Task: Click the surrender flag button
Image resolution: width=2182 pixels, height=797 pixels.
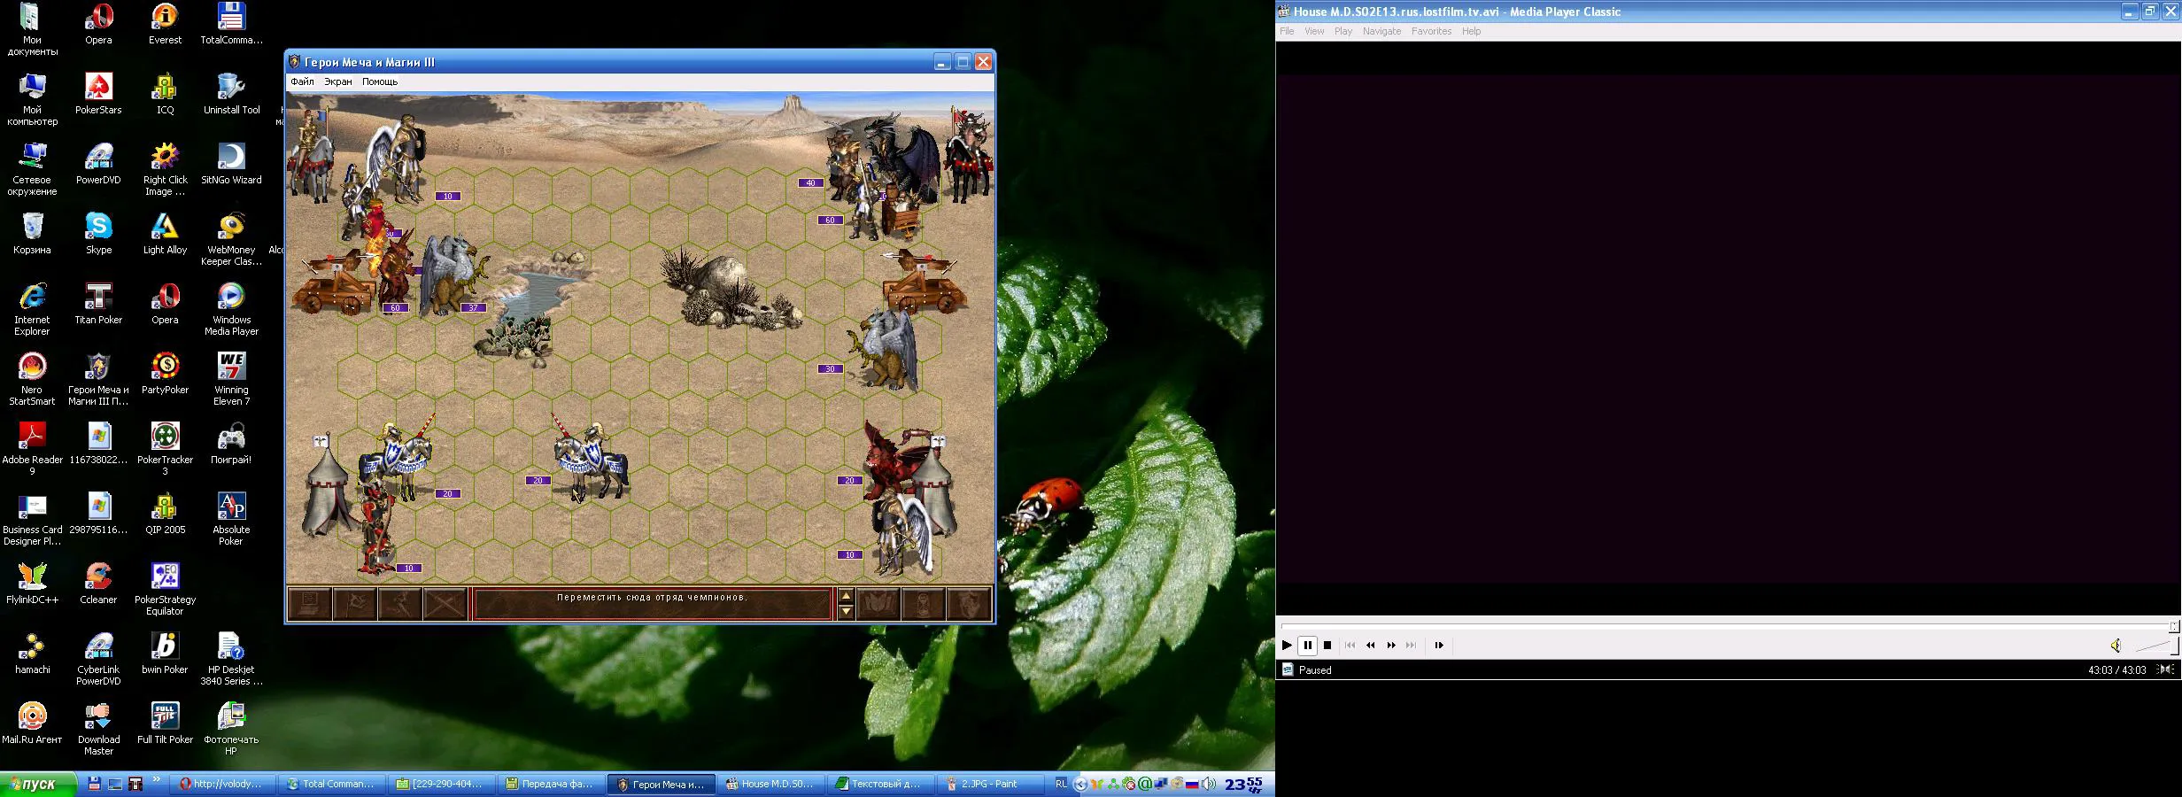Action: [x=355, y=604]
